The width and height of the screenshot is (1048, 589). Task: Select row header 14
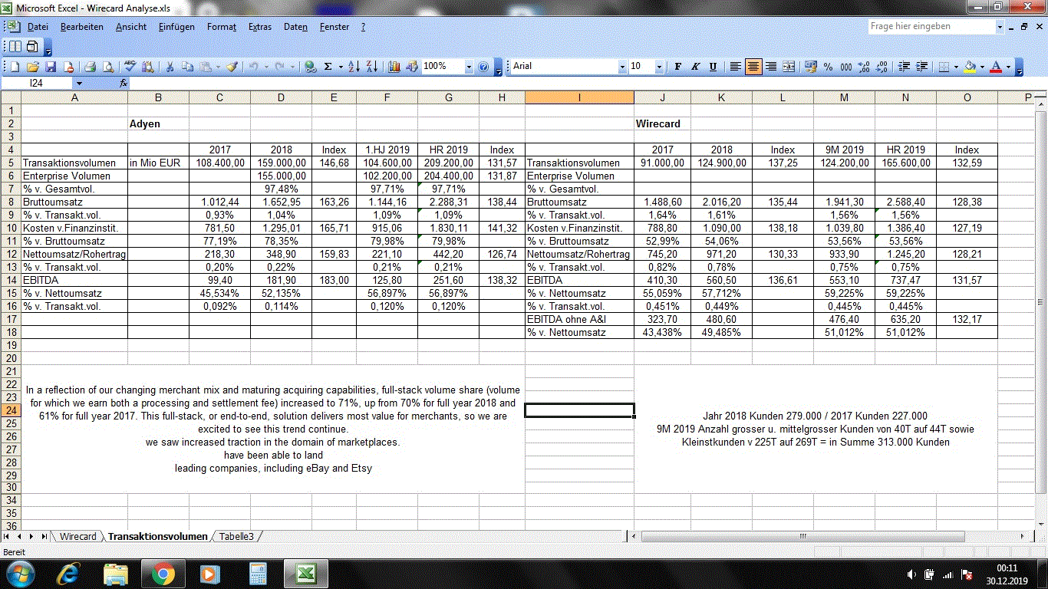11,280
